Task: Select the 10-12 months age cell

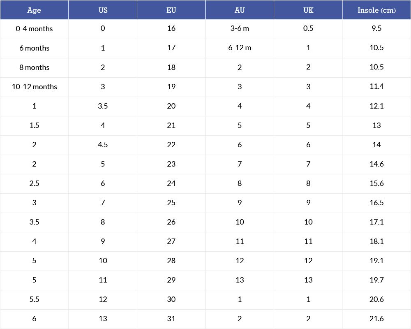Action: (35, 87)
